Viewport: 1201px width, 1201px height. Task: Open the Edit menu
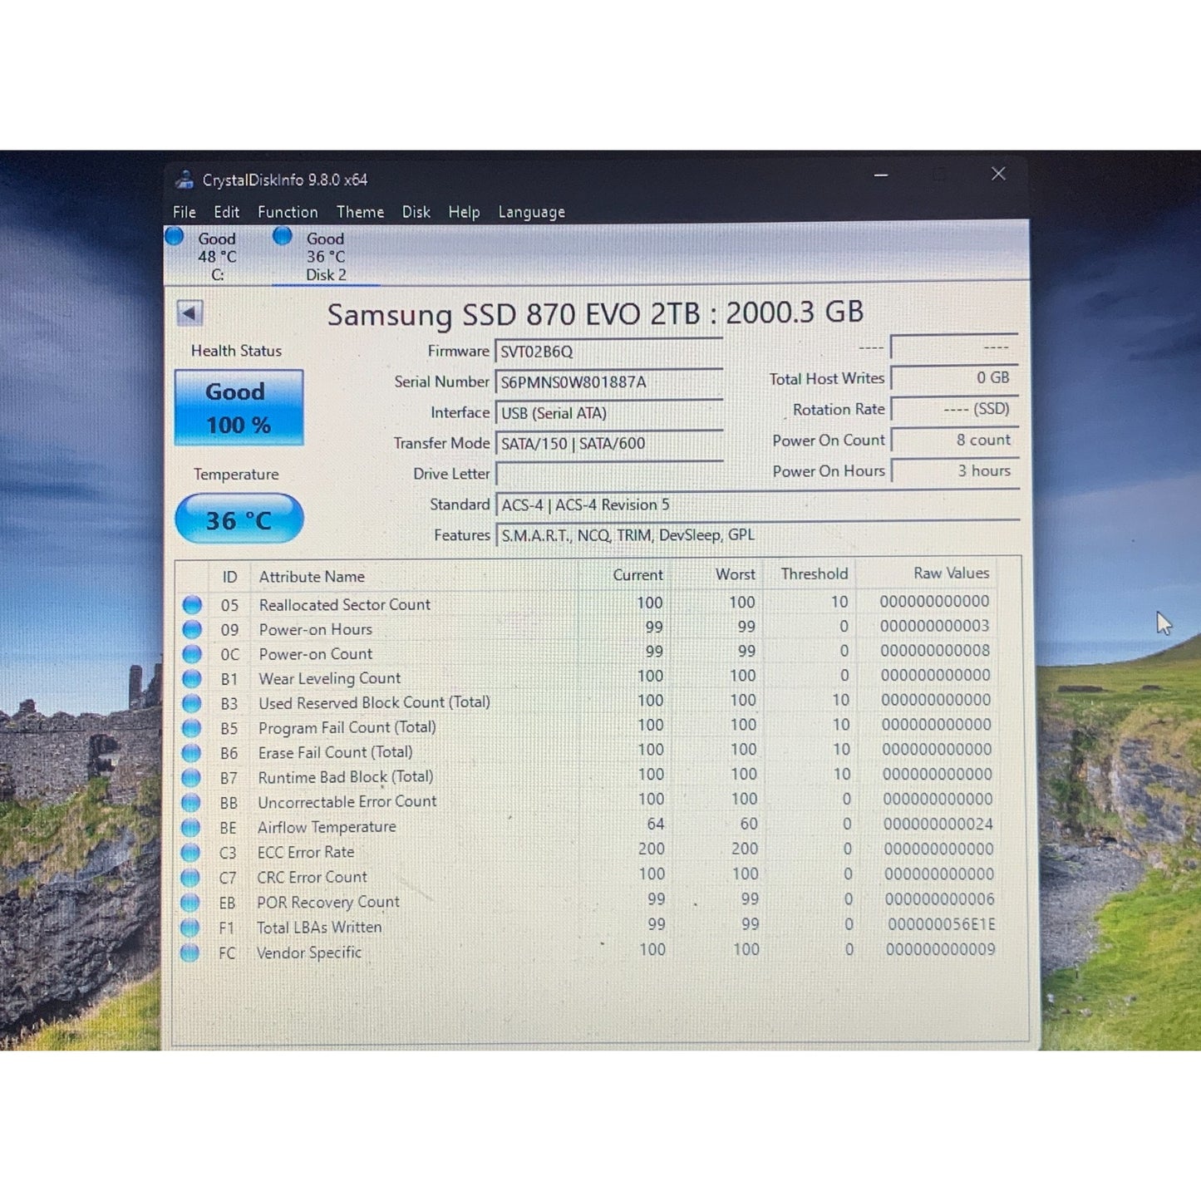click(226, 212)
